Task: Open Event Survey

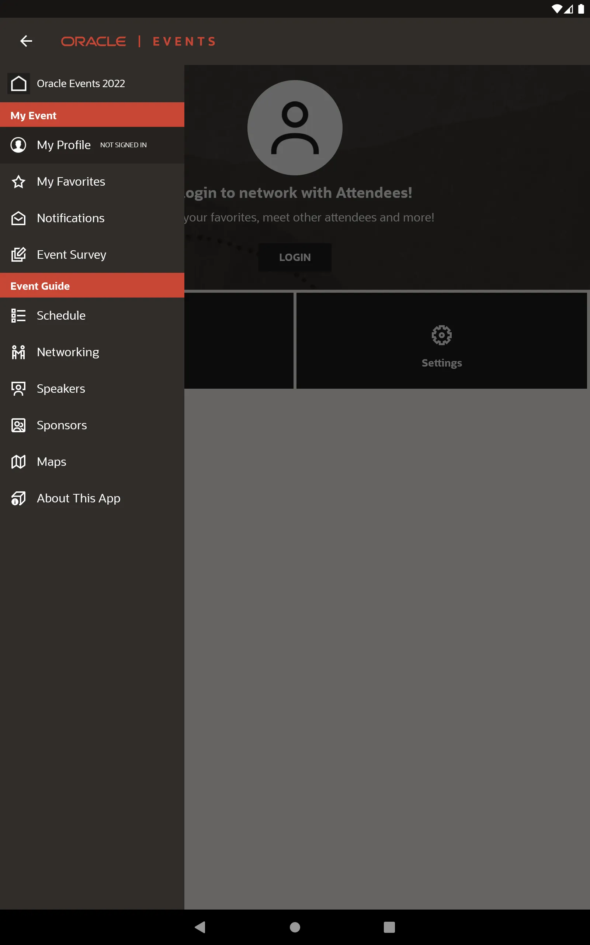Action: 92,255
